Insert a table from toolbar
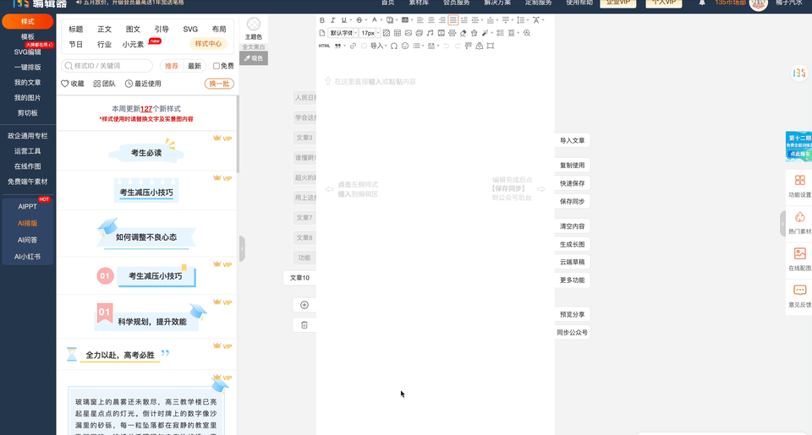The width and height of the screenshot is (812, 435). pyautogui.click(x=398, y=33)
